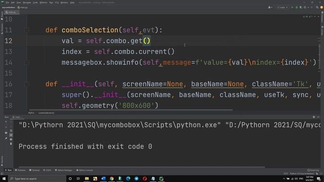Collapse comboSelection function fold marker
This screenshot has height=182, width=324.
pyautogui.click(x=27, y=30)
